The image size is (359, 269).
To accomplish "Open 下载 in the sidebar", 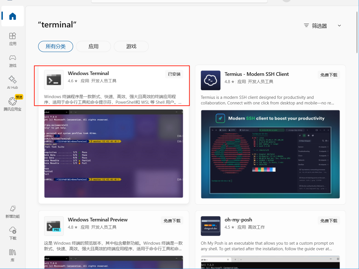I will [x=13, y=234].
